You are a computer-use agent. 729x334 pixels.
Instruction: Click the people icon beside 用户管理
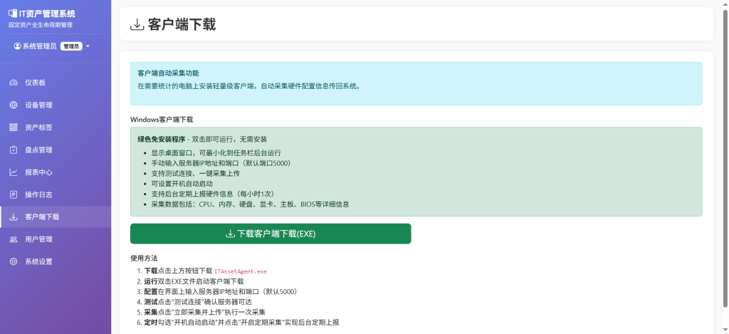coord(14,239)
